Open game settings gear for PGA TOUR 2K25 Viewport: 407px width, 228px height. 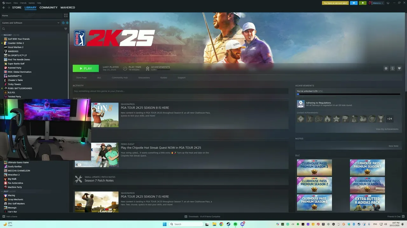[386, 68]
